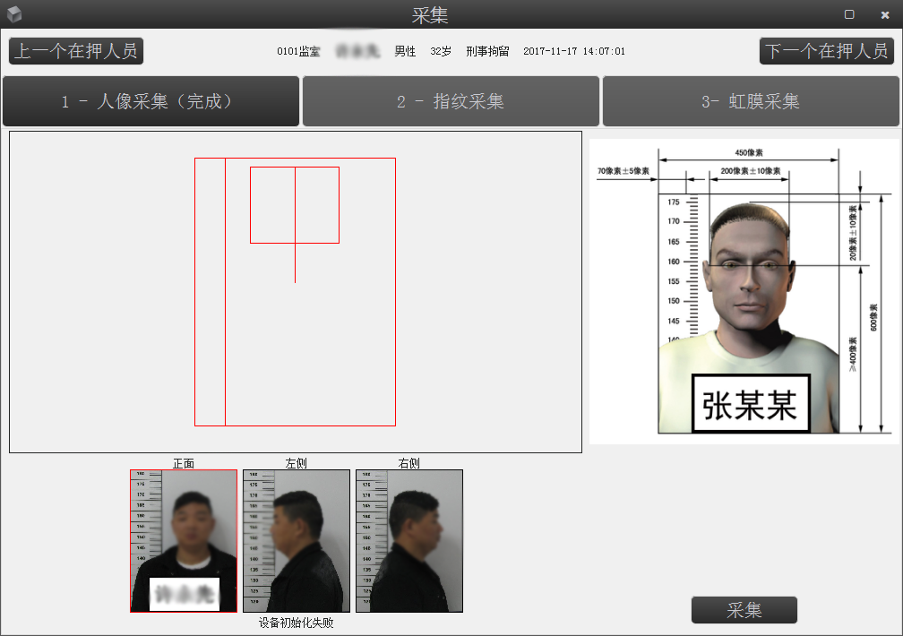This screenshot has width=903, height=636.
Task: Click the blurred detainee name in header
Action: click(357, 51)
